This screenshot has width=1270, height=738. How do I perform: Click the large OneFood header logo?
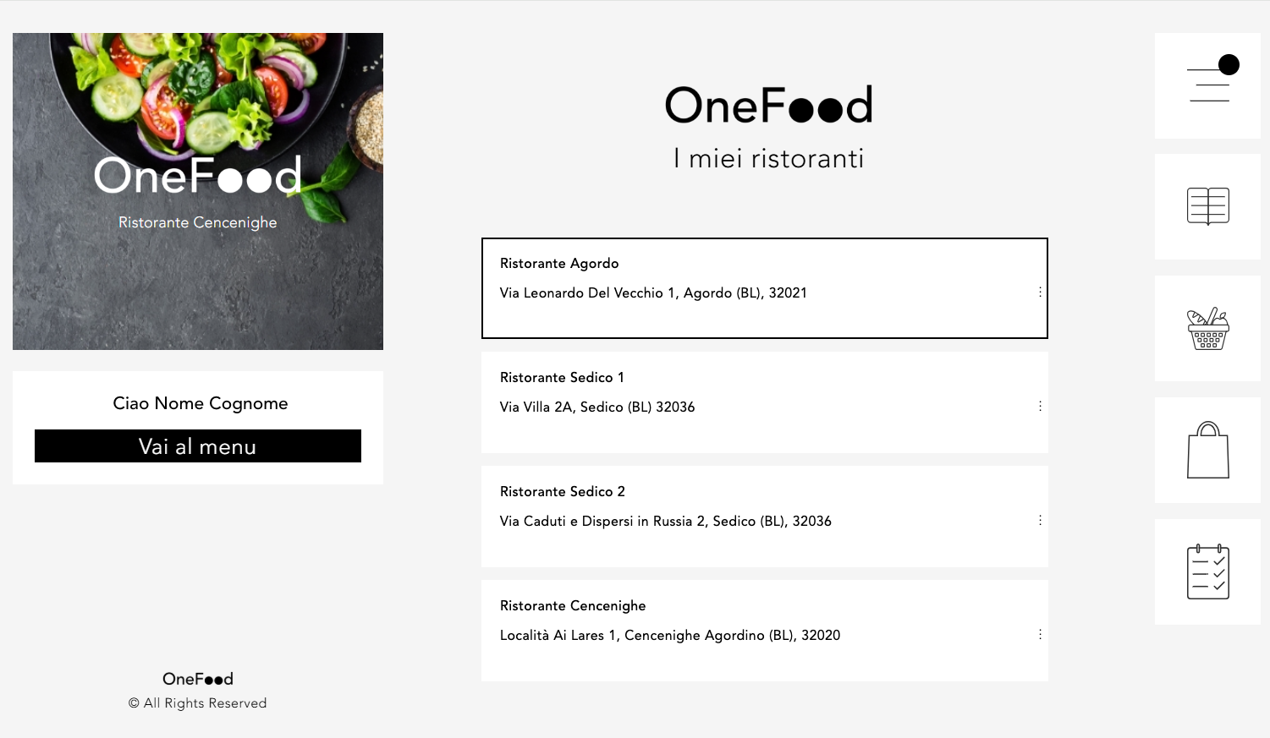coord(768,106)
